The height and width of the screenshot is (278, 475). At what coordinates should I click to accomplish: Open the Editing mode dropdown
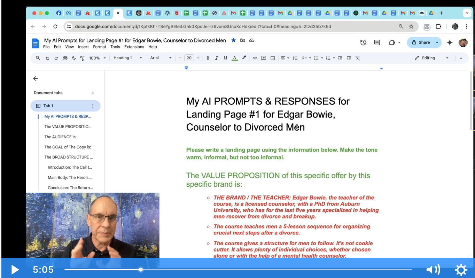[x=431, y=58]
